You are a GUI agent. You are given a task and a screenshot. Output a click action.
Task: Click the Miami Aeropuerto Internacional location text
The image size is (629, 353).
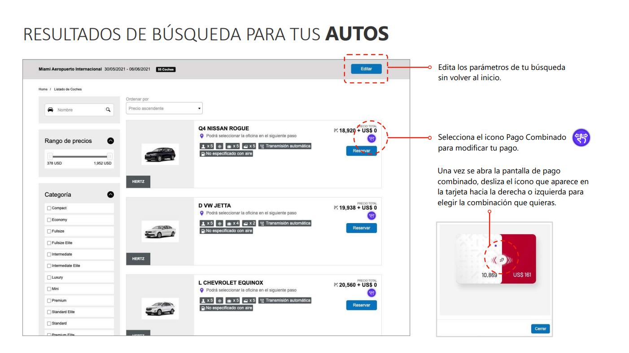70,69
